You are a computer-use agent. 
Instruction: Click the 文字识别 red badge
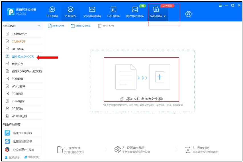pos(167,6)
